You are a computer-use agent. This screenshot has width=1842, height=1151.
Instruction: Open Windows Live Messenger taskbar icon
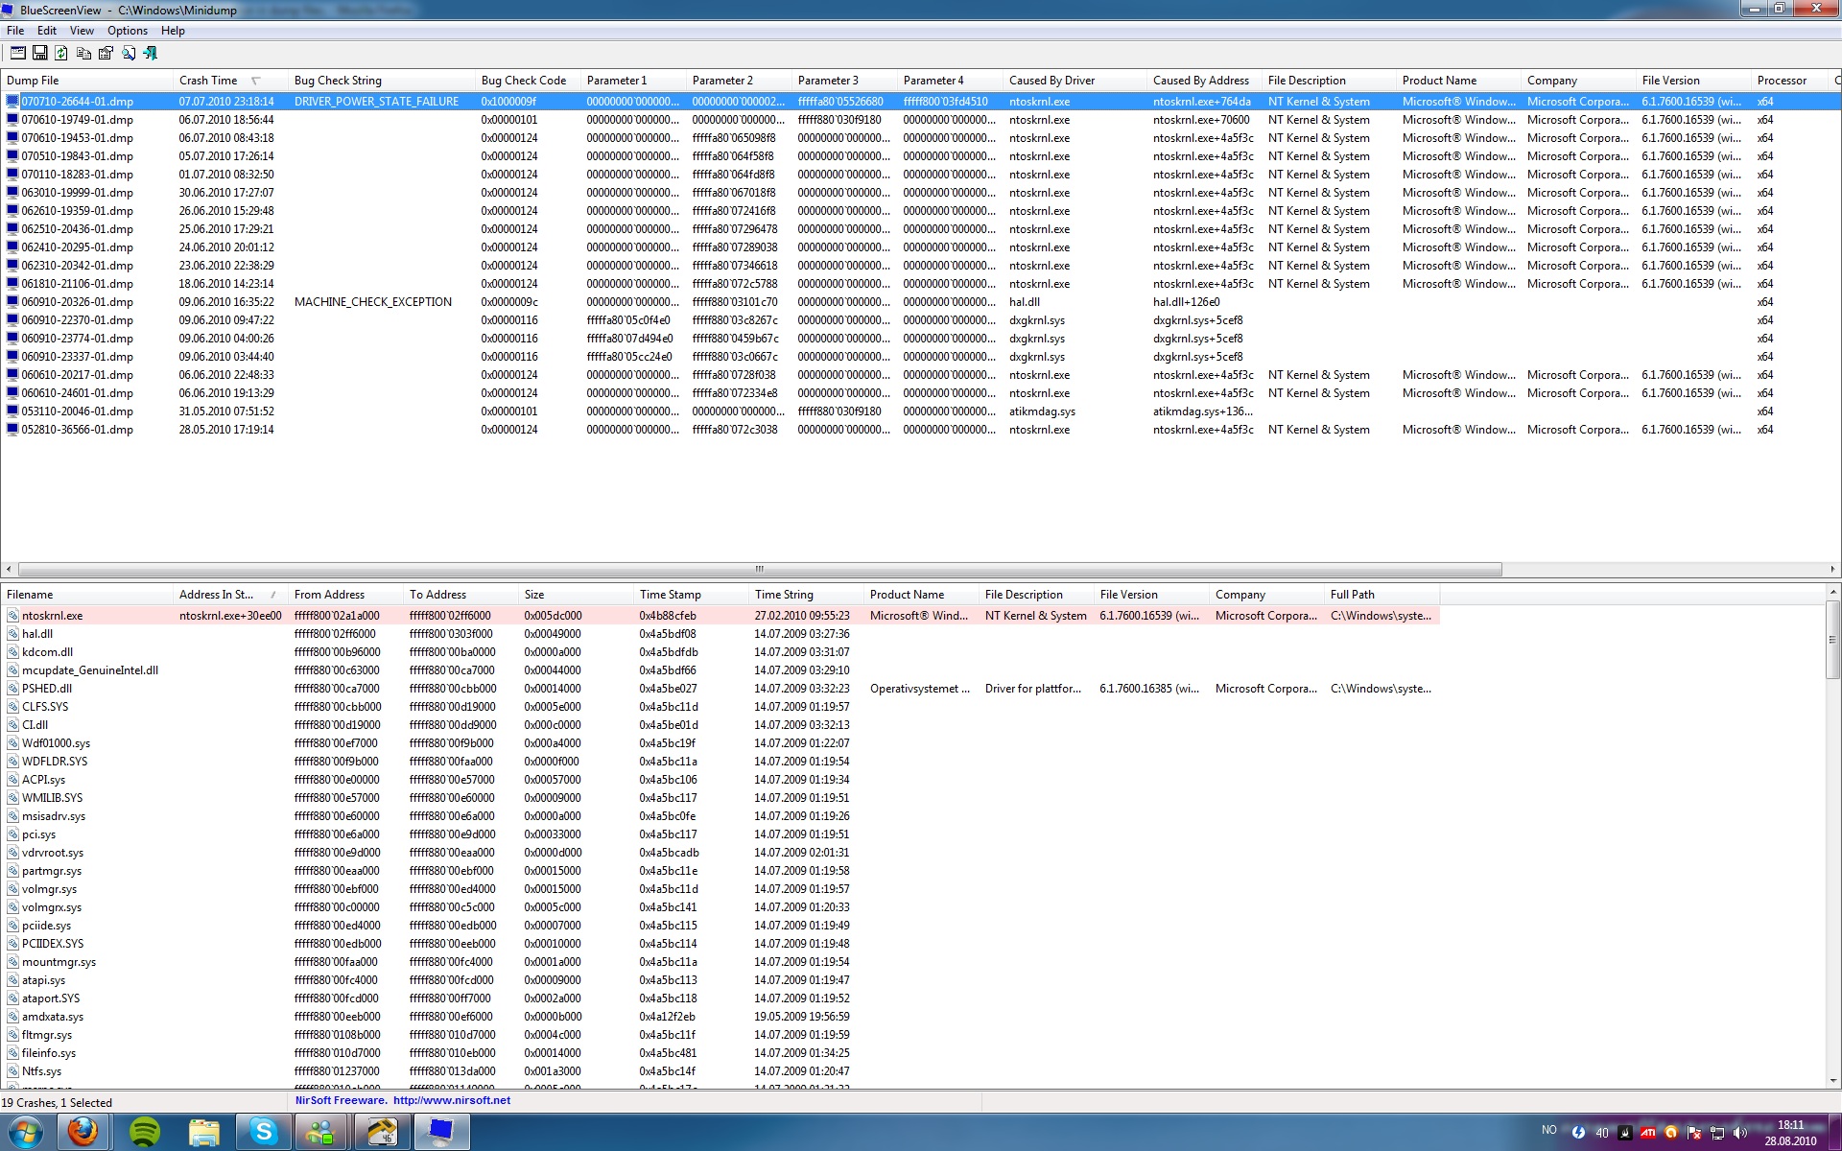click(321, 1133)
